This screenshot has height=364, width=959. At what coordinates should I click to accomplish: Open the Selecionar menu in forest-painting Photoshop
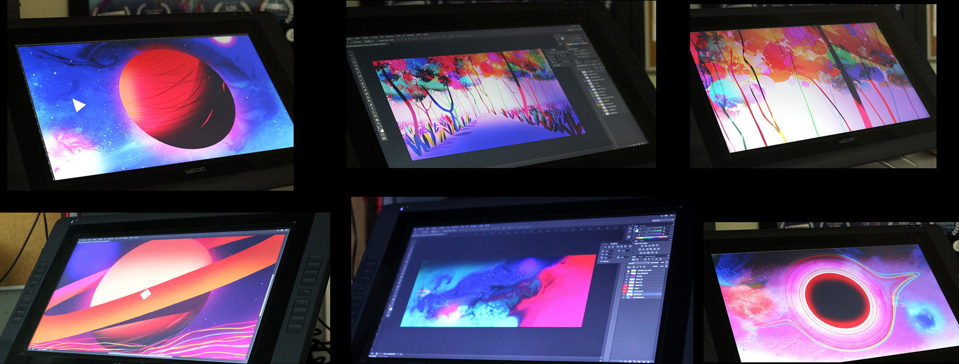pyautogui.click(x=390, y=36)
